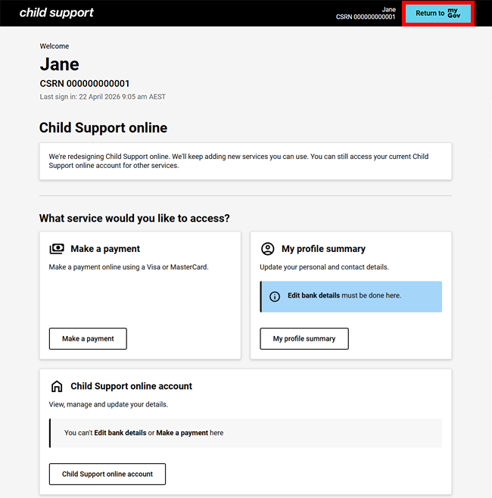Click the Jane CSRN details in the header
Image resolution: width=492 pixels, height=498 pixels.
tap(366, 13)
